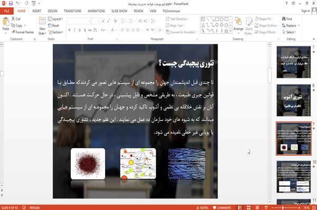This screenshot has width=317, height=210.
Task: Open the Section dropdown
Action: coord(56,32)
